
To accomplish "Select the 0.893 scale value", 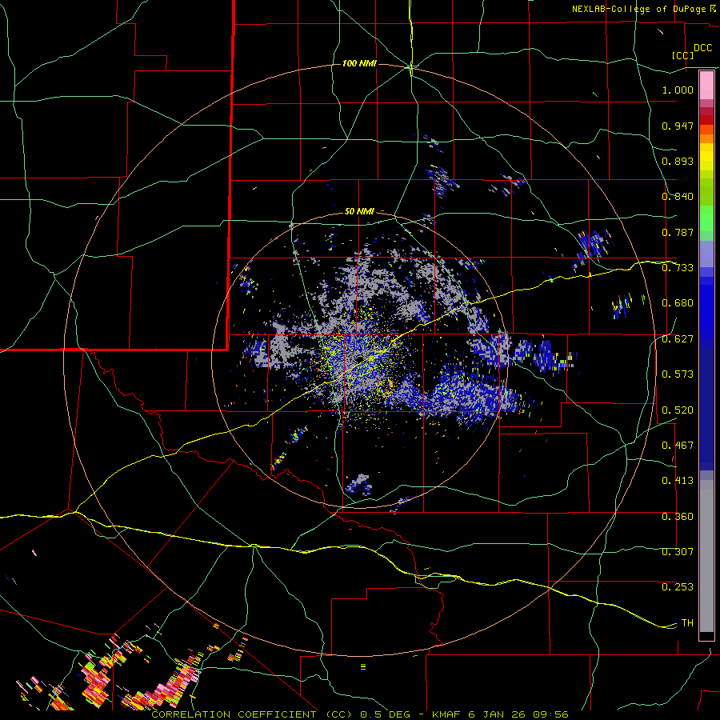I will pyautogui.click(x=678, y=161).
